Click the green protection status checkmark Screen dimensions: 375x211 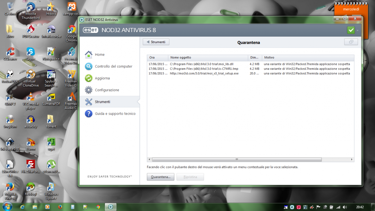click(x=351, y=30)
